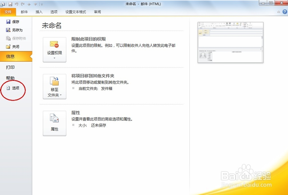Click the email preview thumbnail

tap(230, 42)
